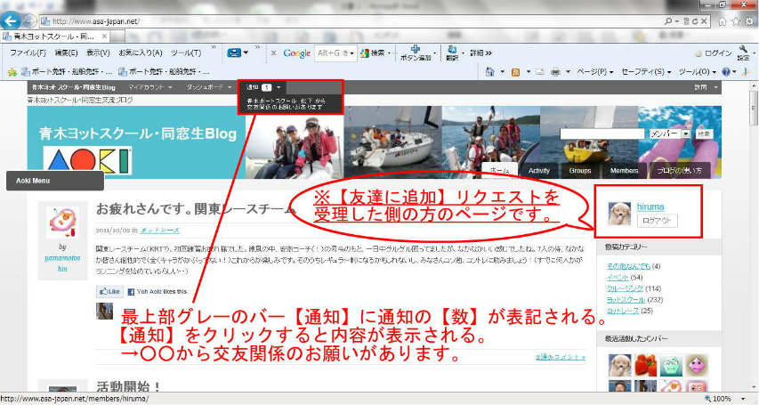Click hiruma's dog avatar thumbnail in sidebar box

619,214
